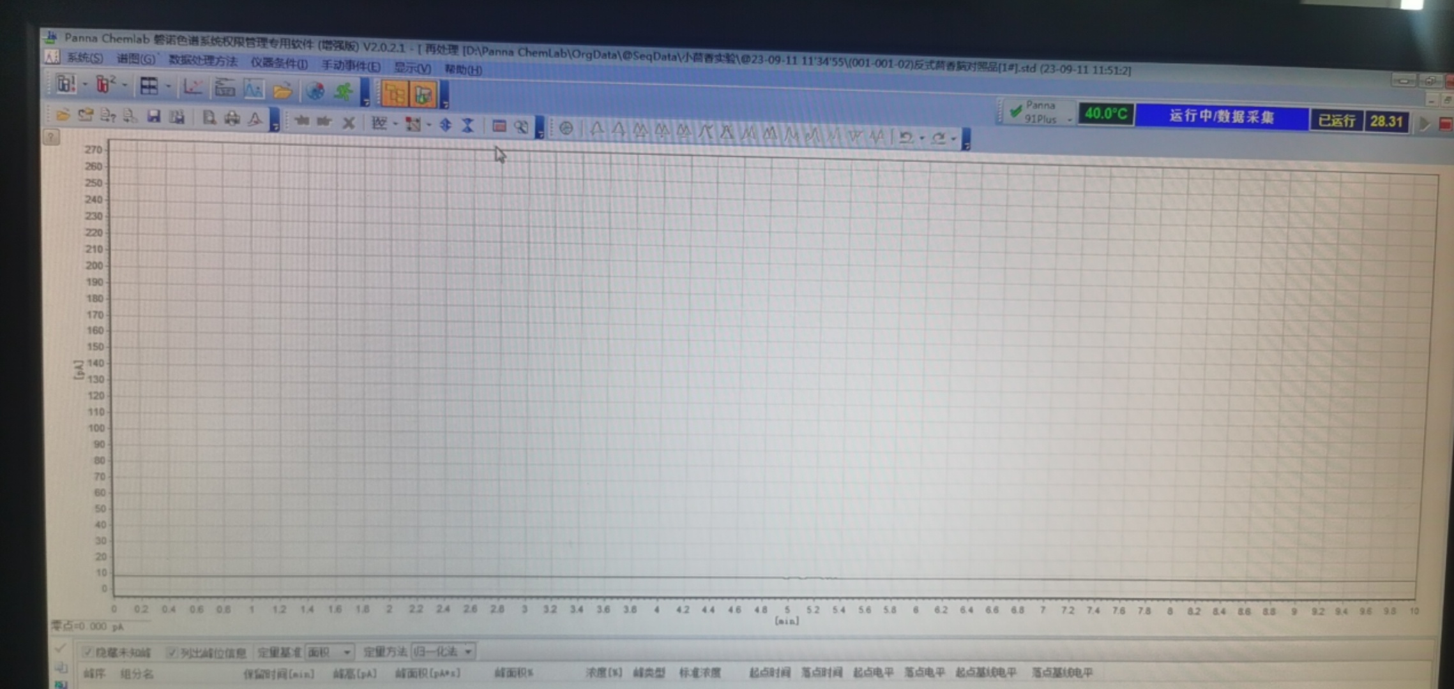This screenshot has height=689, width=1454.
Task: Click the grey play start button
Action: tap(1424, 123)
